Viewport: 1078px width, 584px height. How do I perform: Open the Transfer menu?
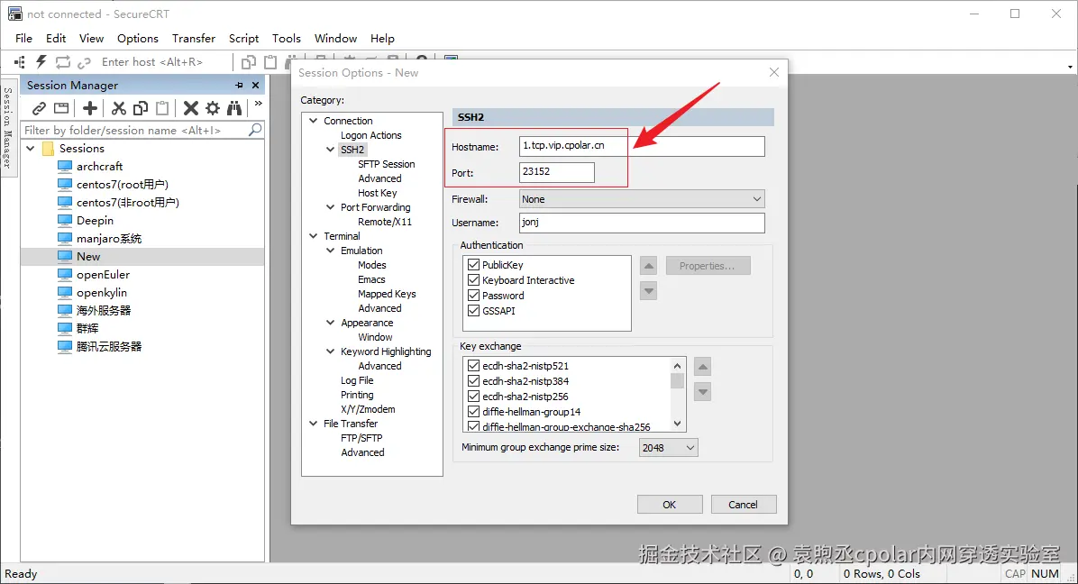coord(194,39)
